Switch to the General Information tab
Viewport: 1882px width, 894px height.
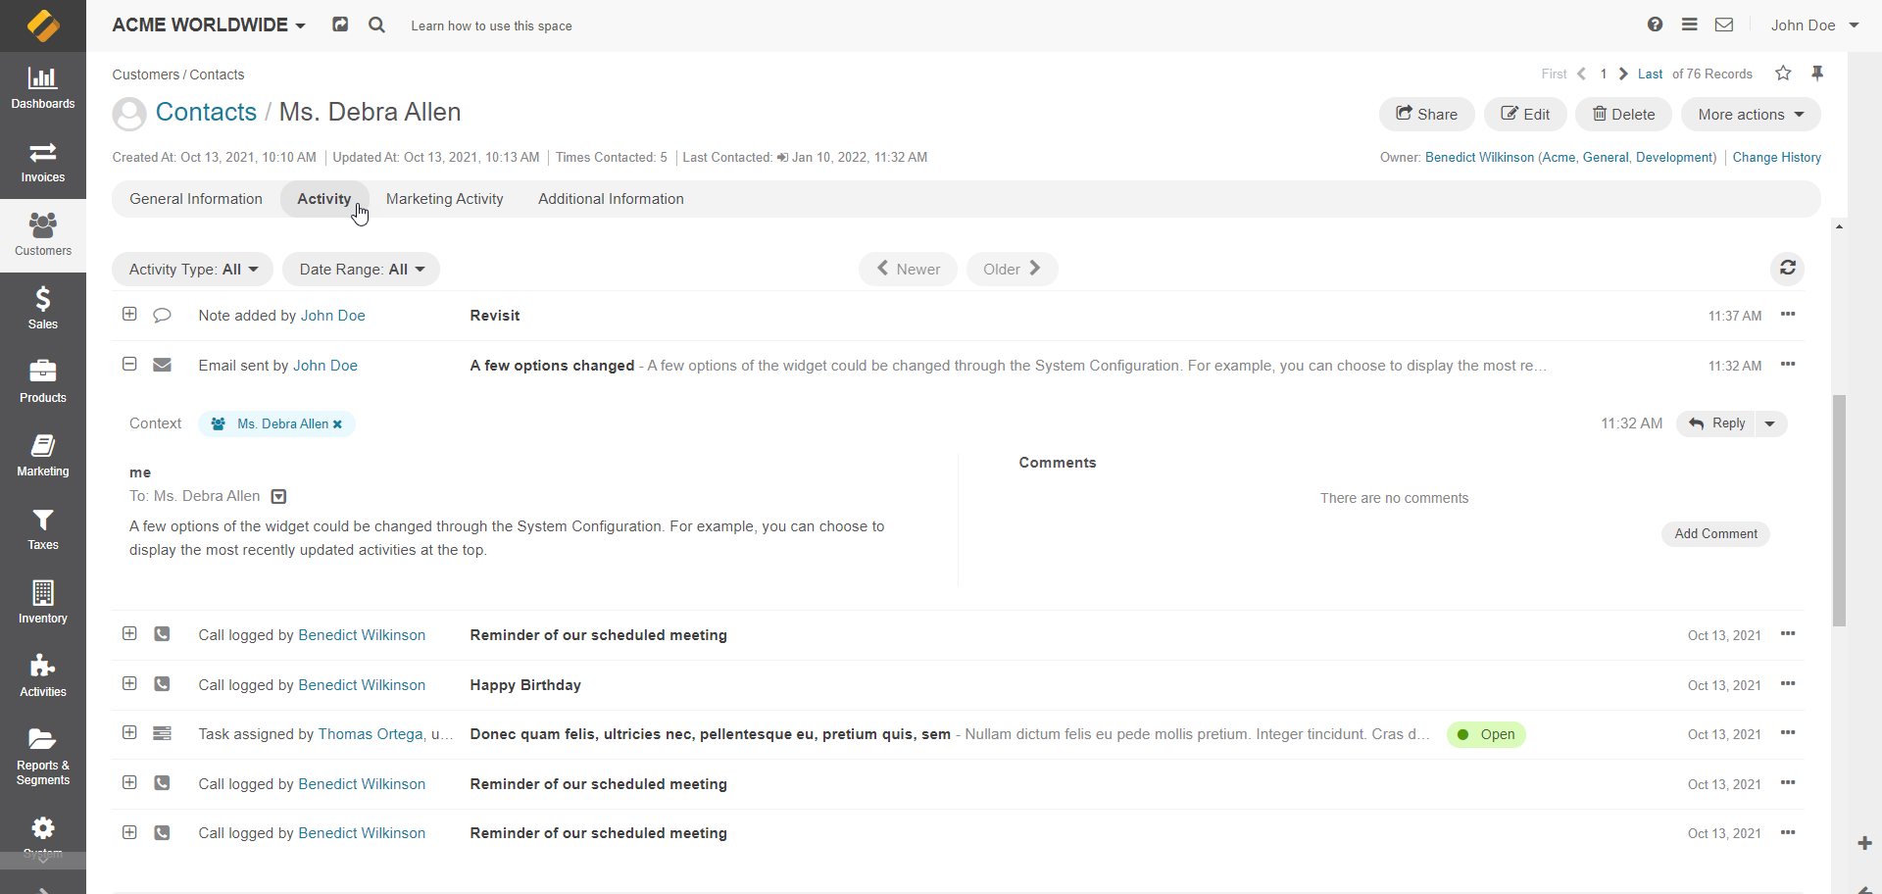(196, 199)
